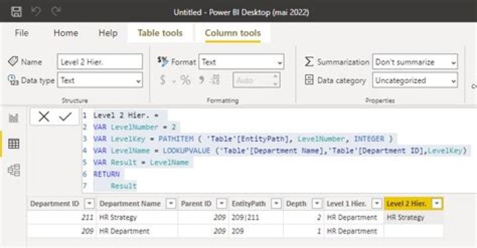Open Parent ID filter dropdown
Viewport: 477px width, 248px height.
222,204
